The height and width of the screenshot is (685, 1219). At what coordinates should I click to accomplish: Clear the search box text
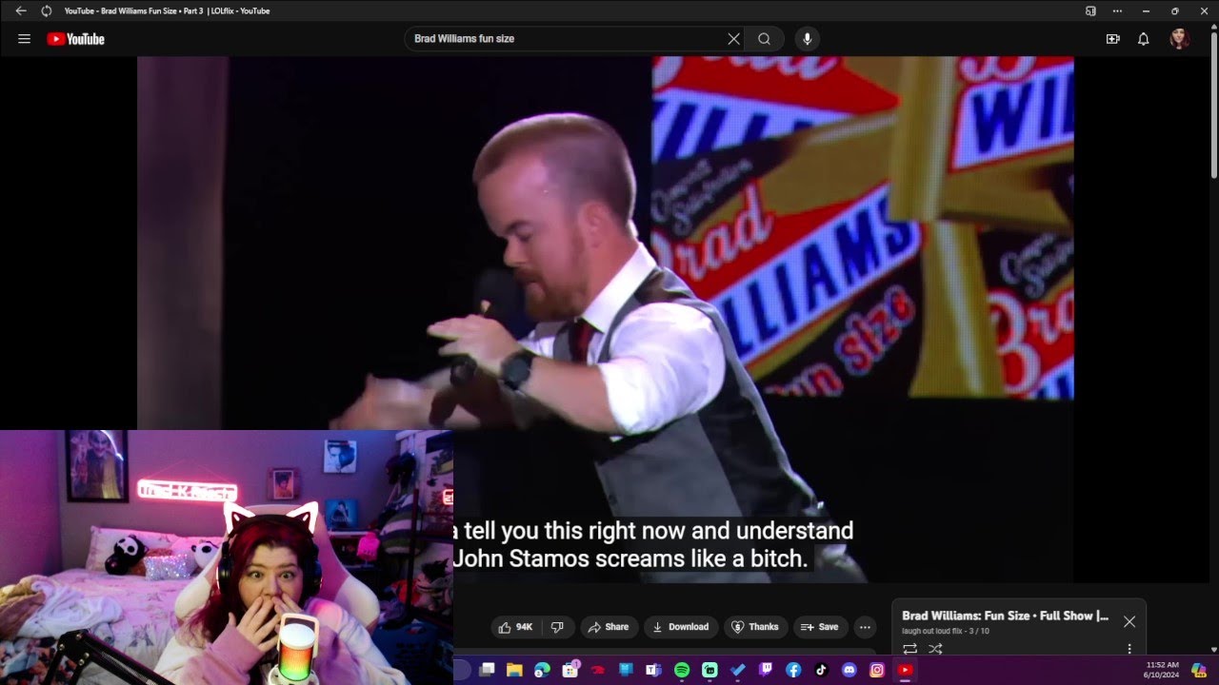[x=733, y=39]
